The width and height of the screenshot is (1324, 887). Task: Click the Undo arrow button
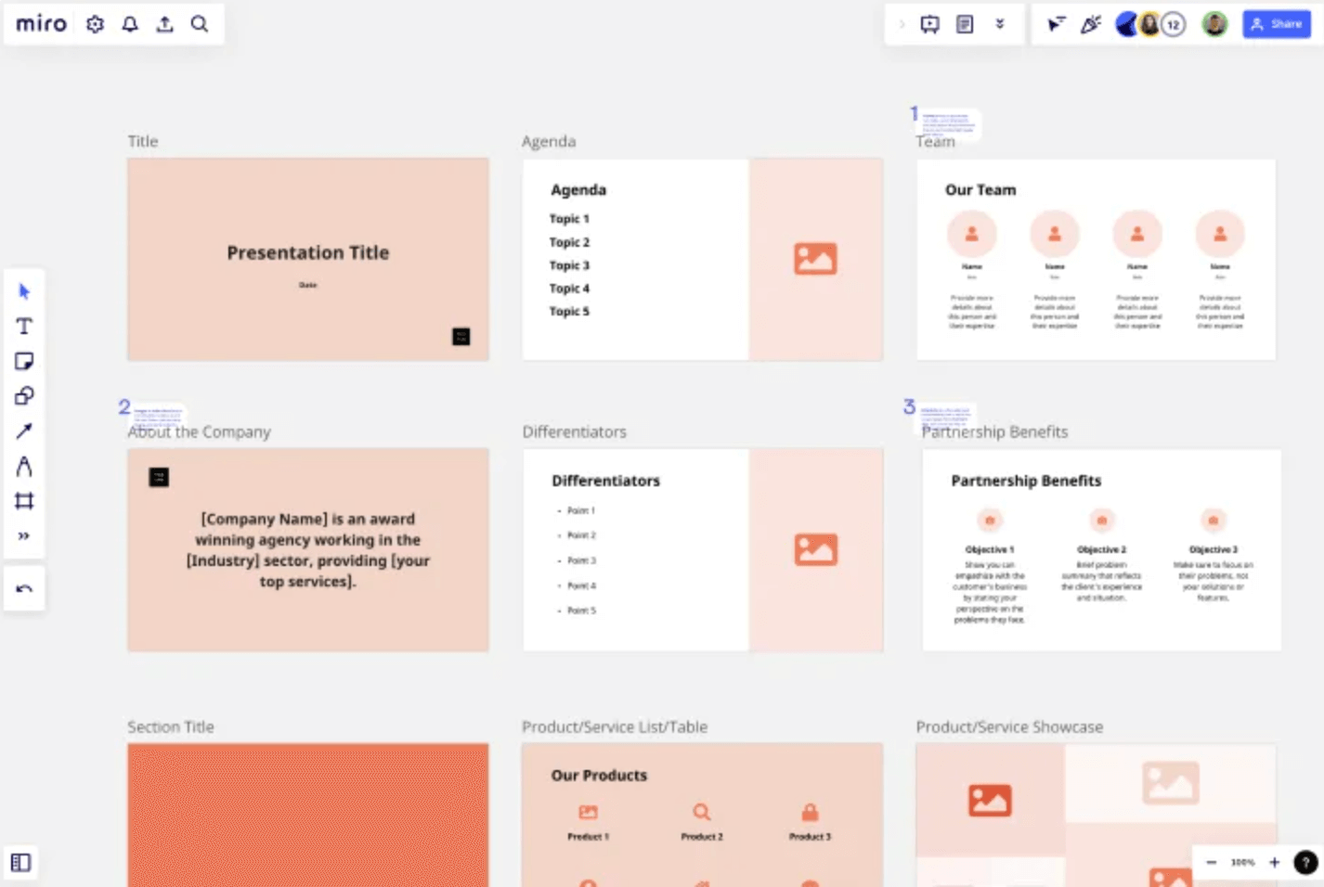(x=24, y=588)
